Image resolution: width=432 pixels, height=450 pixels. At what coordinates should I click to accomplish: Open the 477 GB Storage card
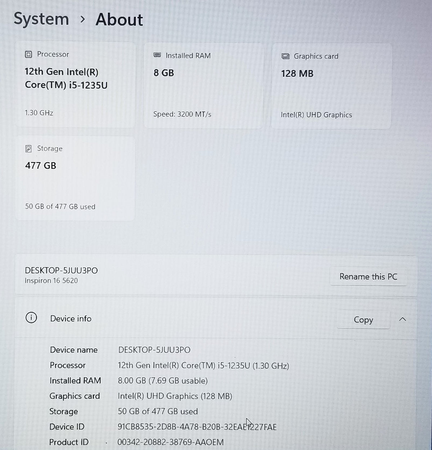point(75,178)
